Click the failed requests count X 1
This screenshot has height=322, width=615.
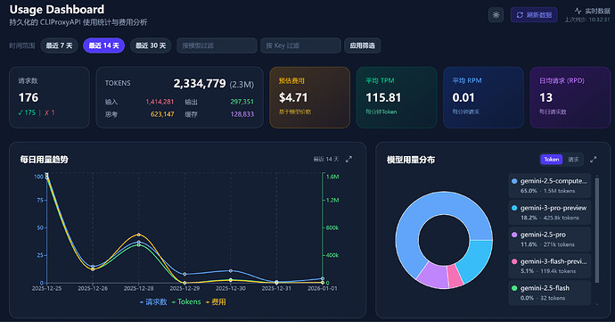(49, 112)
